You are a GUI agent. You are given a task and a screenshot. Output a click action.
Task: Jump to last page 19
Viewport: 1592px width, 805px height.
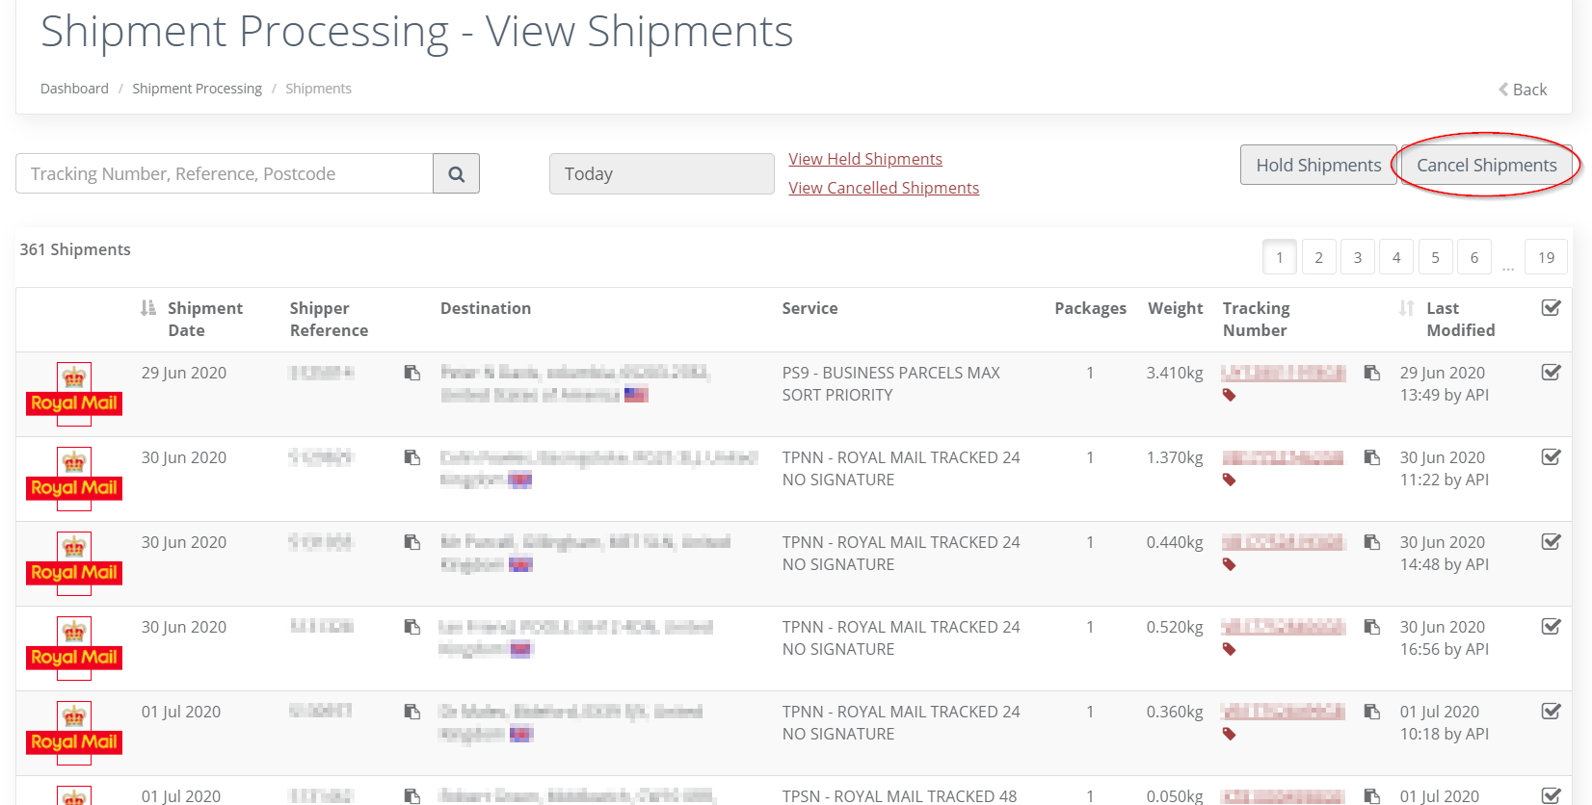[1546, 257]
